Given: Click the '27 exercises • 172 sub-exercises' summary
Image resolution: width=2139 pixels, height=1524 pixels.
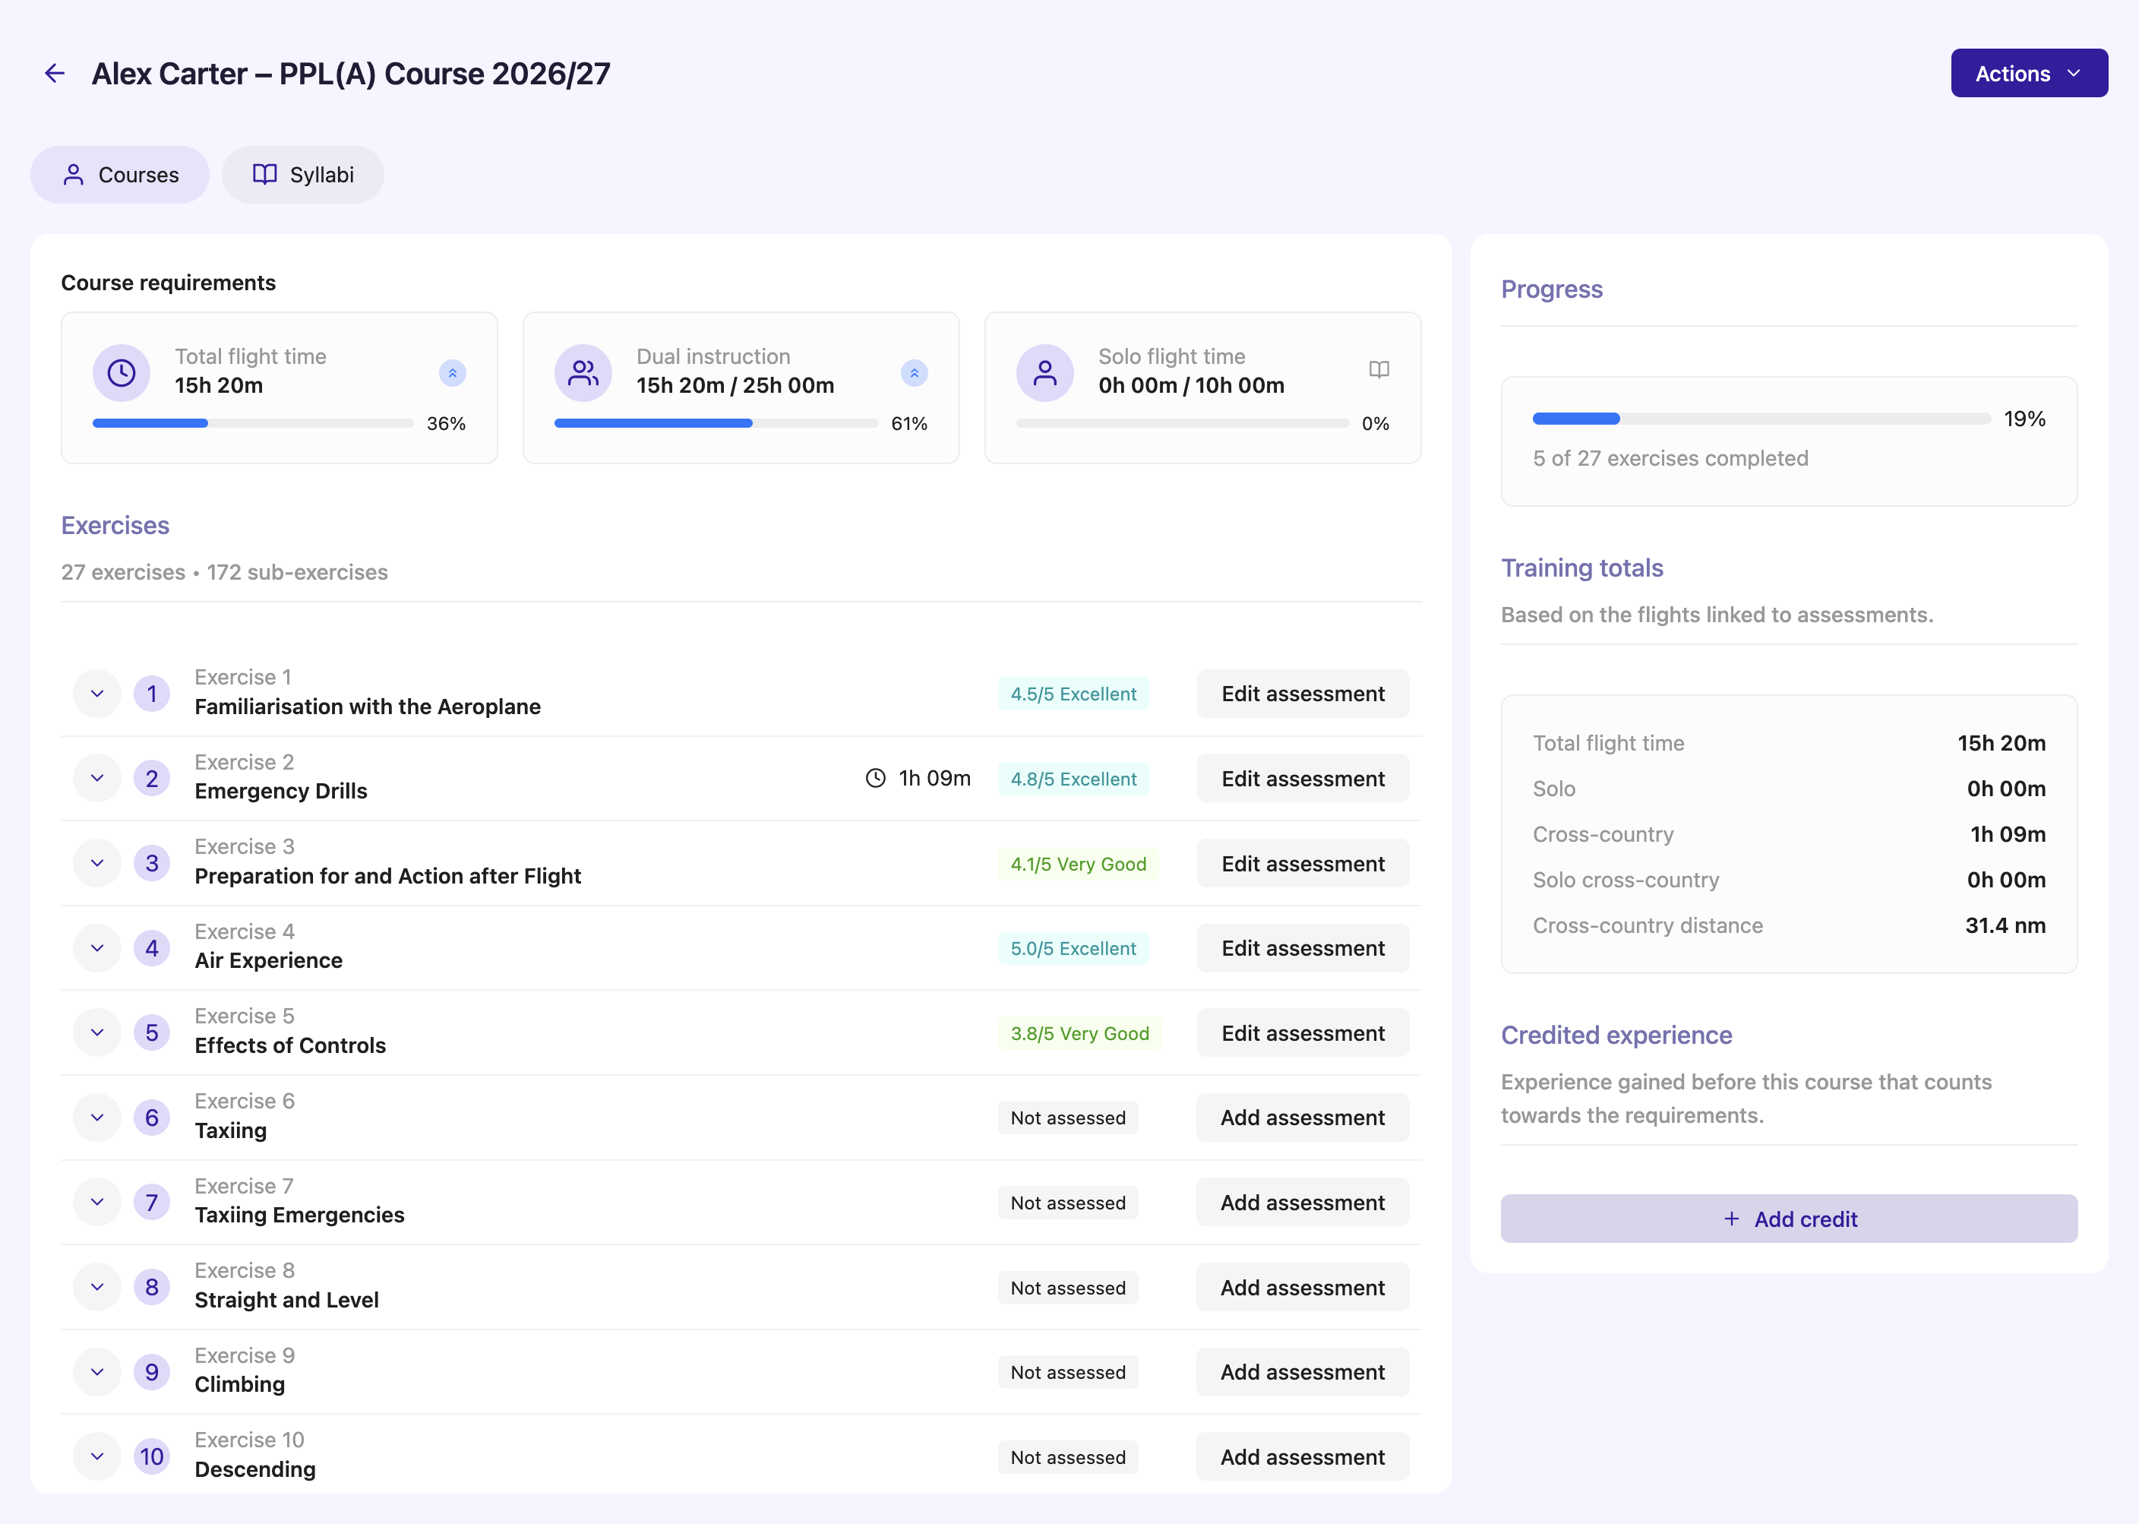Looking at the screenshot, I should coord(224,571).
